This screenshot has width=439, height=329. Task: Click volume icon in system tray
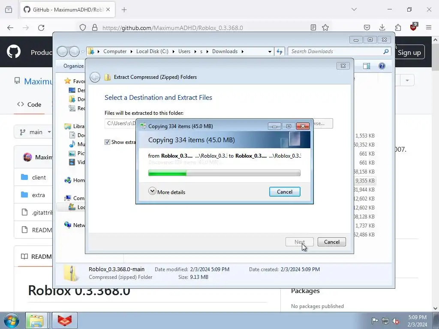(x=396, y=321)
